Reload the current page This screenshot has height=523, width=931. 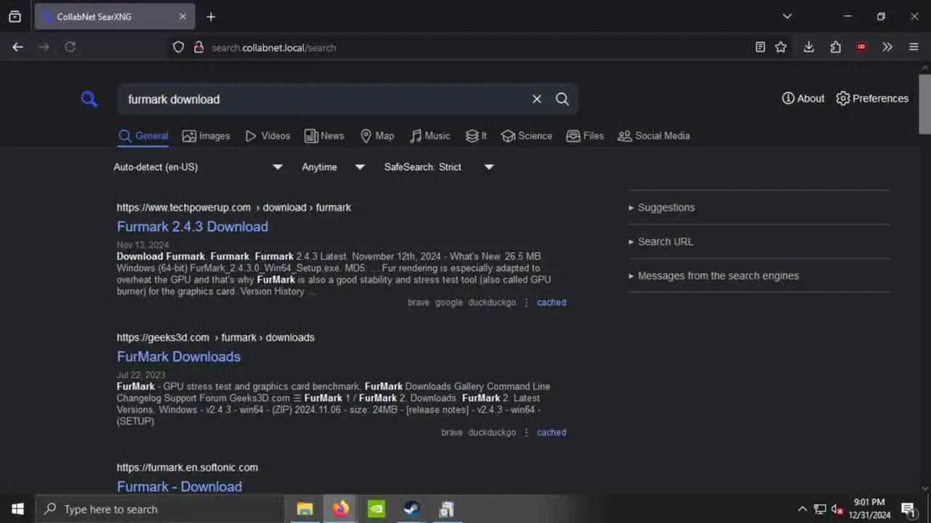click(71, 47)
